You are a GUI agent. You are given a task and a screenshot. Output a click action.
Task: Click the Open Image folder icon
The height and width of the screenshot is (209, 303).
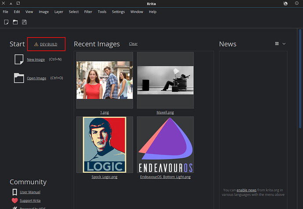click(x=19, y=78)
